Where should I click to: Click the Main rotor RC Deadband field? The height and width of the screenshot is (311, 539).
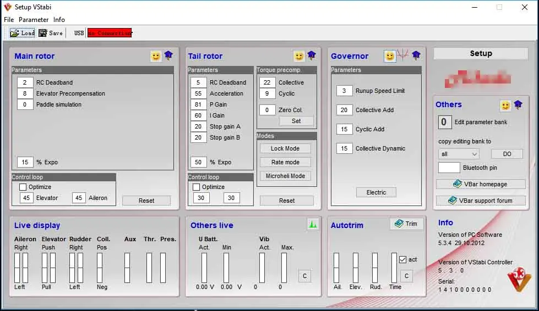click(x=25, y=82)
